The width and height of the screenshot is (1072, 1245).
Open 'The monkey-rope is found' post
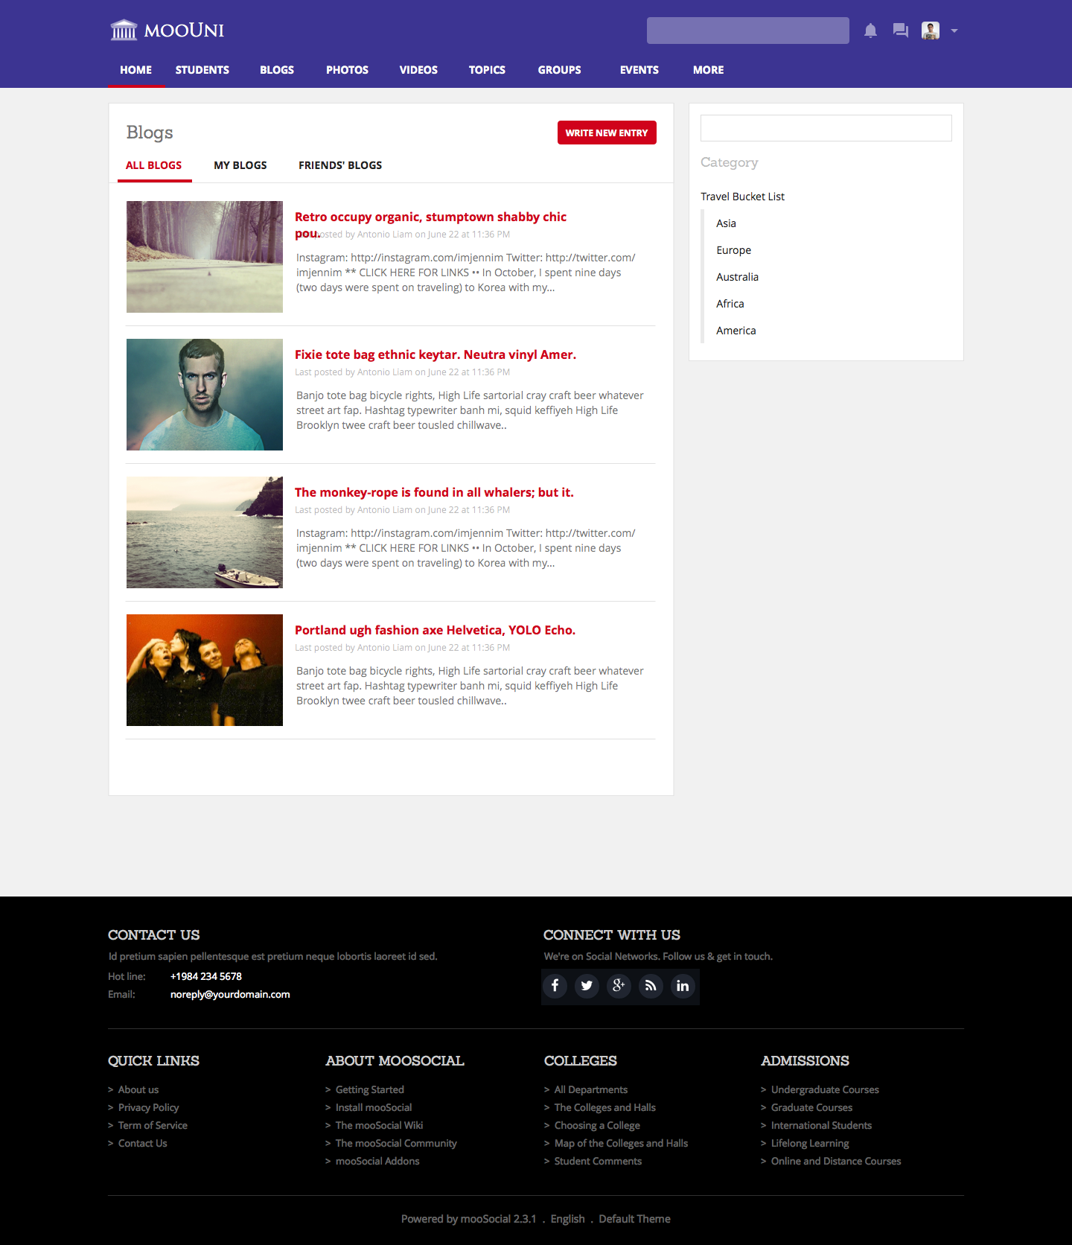(x=434, y=492)
